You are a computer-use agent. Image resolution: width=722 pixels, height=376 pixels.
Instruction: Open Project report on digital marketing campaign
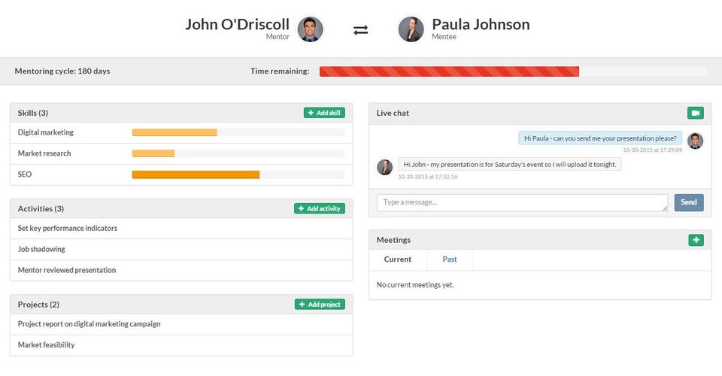coord(181,324)
